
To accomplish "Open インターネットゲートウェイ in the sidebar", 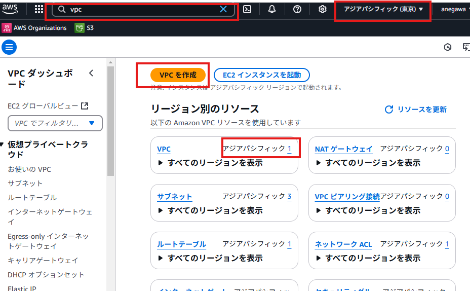I will point(50,216).
